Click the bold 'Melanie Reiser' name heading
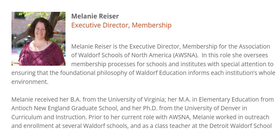 [x=95, y=16]
